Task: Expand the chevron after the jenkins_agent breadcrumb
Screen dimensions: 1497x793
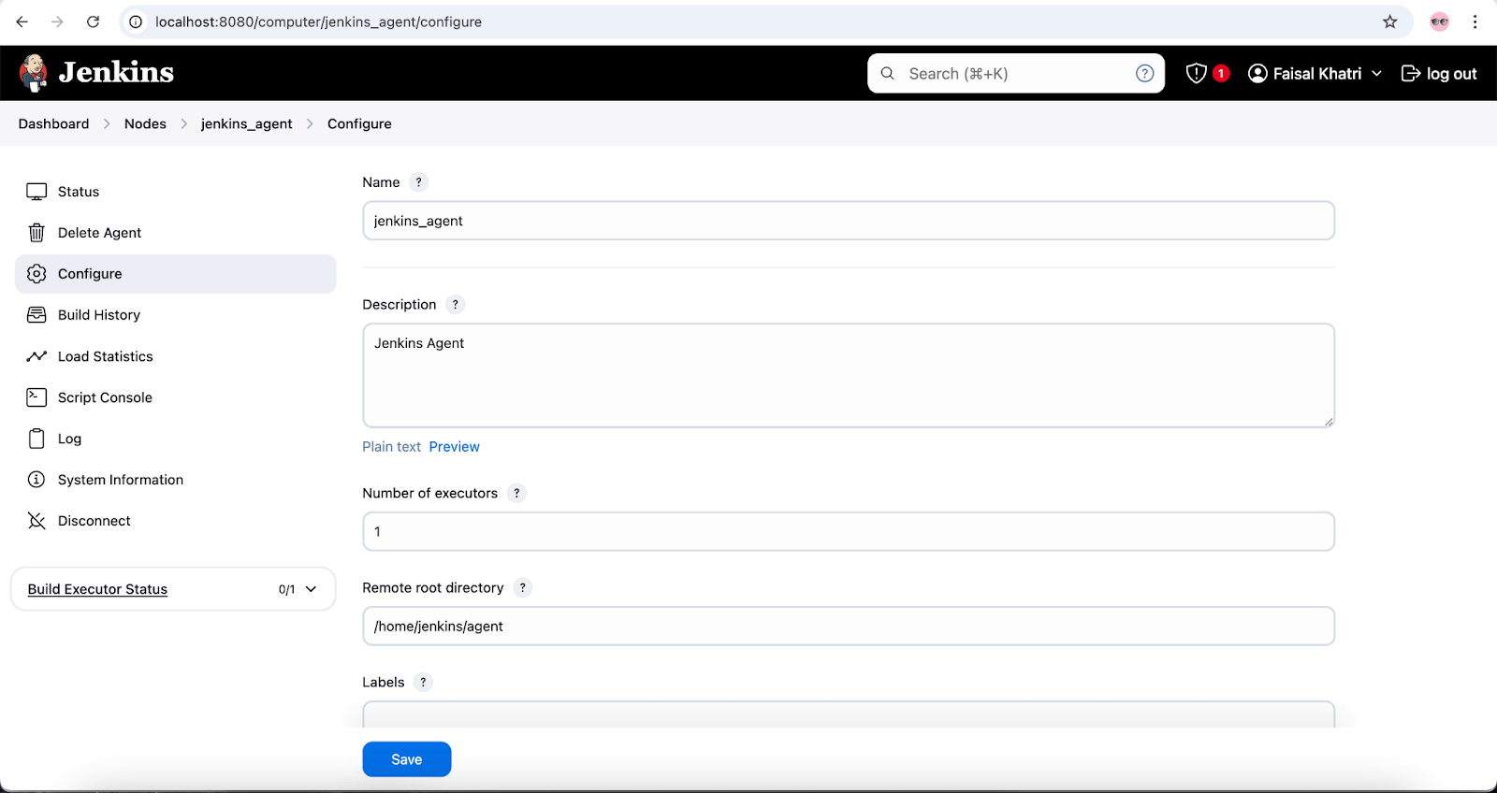Action: (310, 123)
